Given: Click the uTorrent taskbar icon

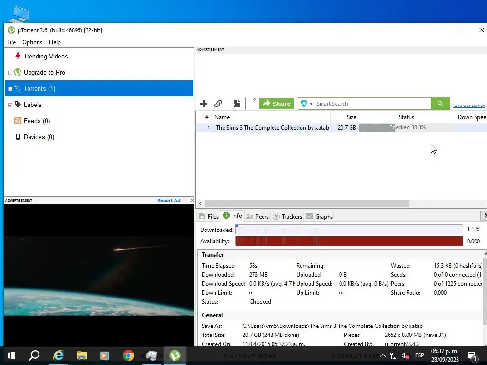Looking at the screenshot, I should [175, 355].
